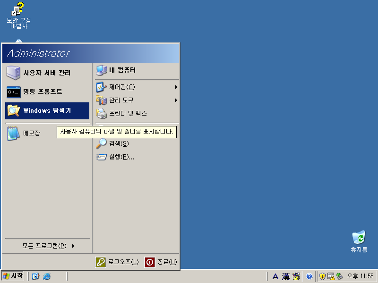Click the network connection tray icon
The image size is (378, 283).
point(339,276)
